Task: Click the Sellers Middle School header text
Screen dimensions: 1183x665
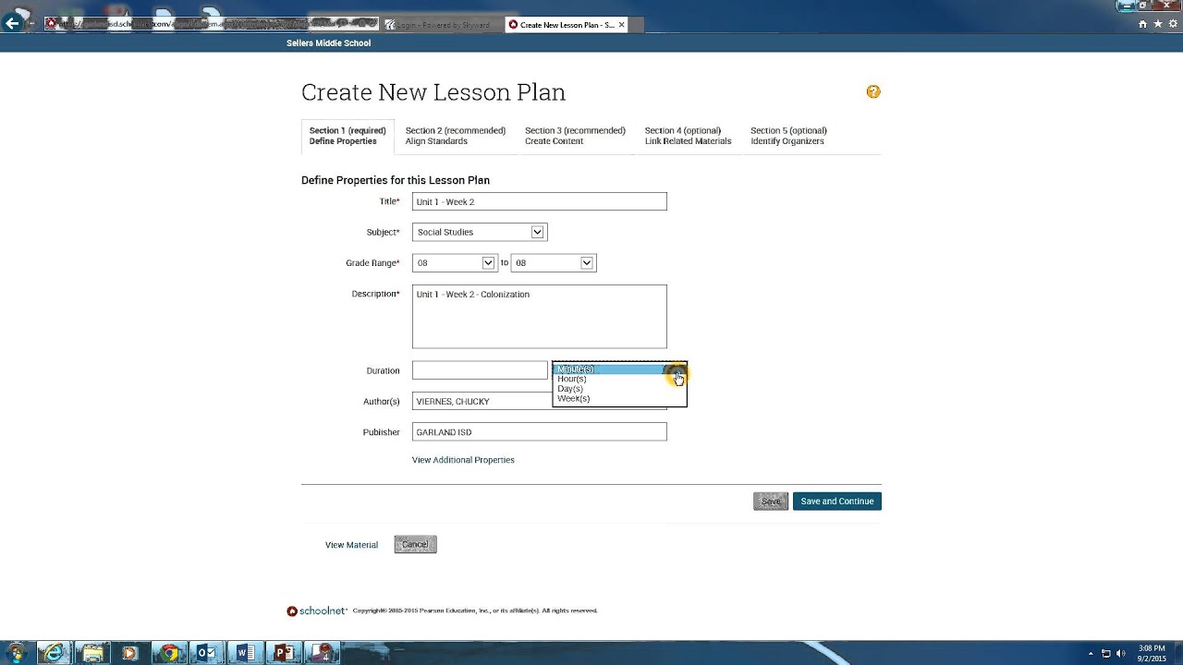Action: coord(328,43)
